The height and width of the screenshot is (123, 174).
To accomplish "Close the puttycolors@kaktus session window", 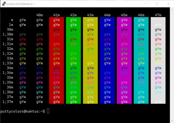I will coord(169,4).
